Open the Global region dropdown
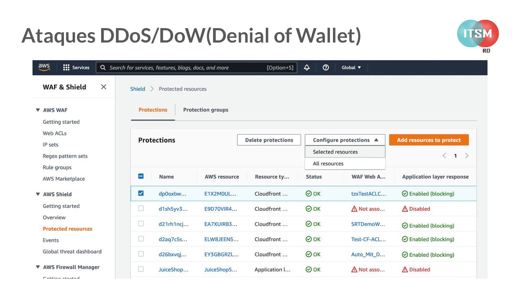The height and width of the screenshot is (292, 520). (351, 67)
